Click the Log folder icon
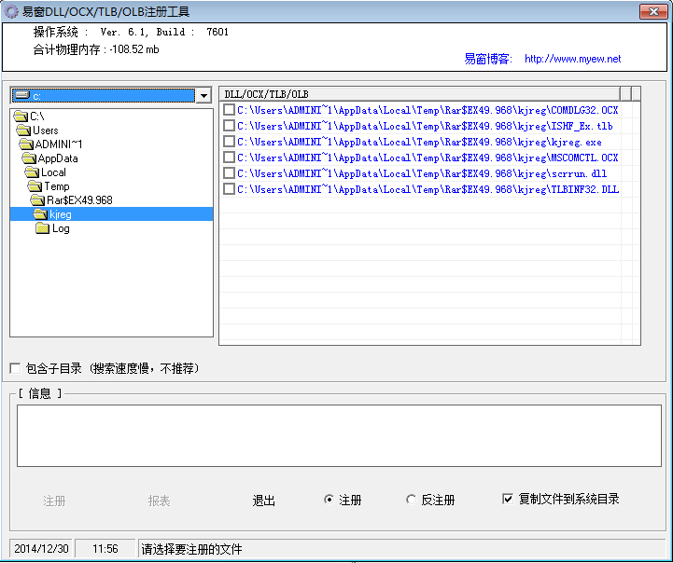Image resolution: width=673 pixels, height=563 pixels. click(x=43, y=228)
